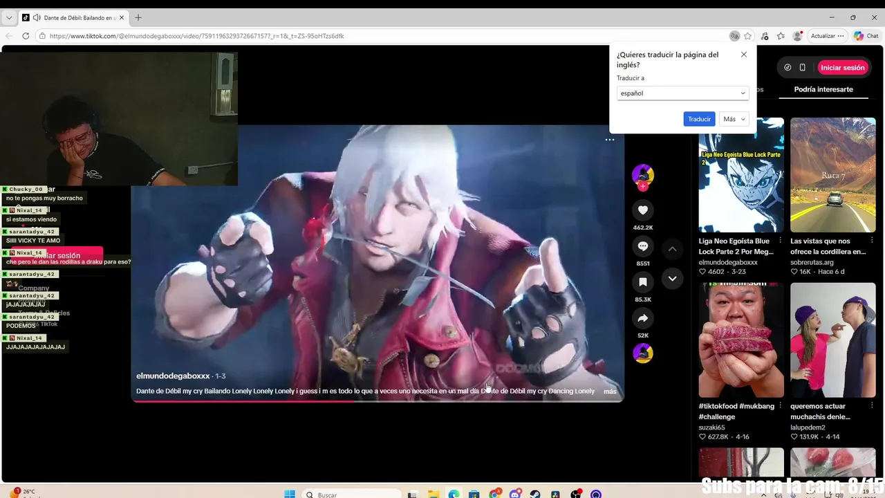Click the translate icon in the address bar
The image size is (885, 498).
(x=734, y=36)
